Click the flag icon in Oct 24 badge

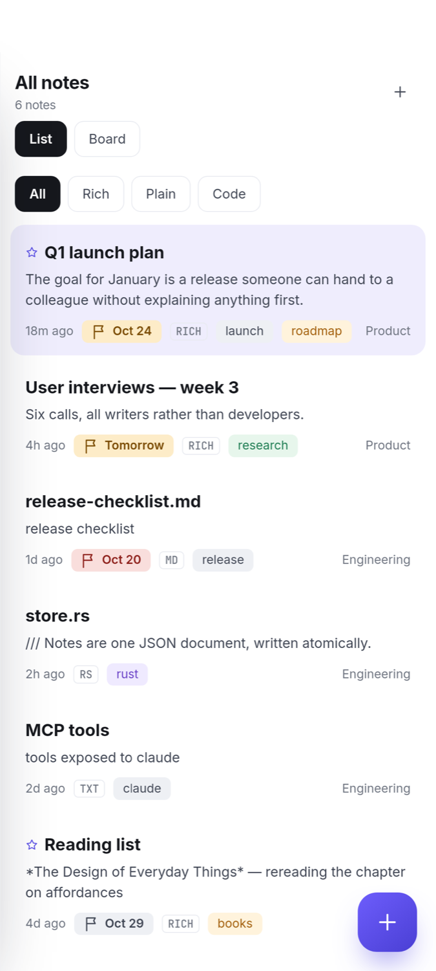[x=98, y=331]
